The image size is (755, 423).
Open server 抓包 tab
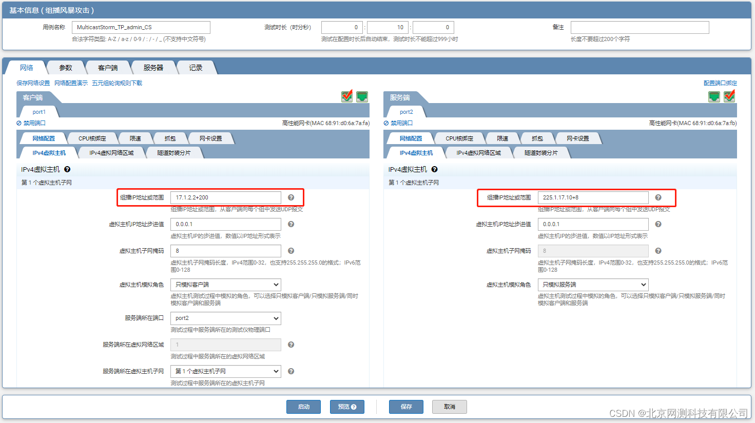pyautogui.click(x=537, y=138)
